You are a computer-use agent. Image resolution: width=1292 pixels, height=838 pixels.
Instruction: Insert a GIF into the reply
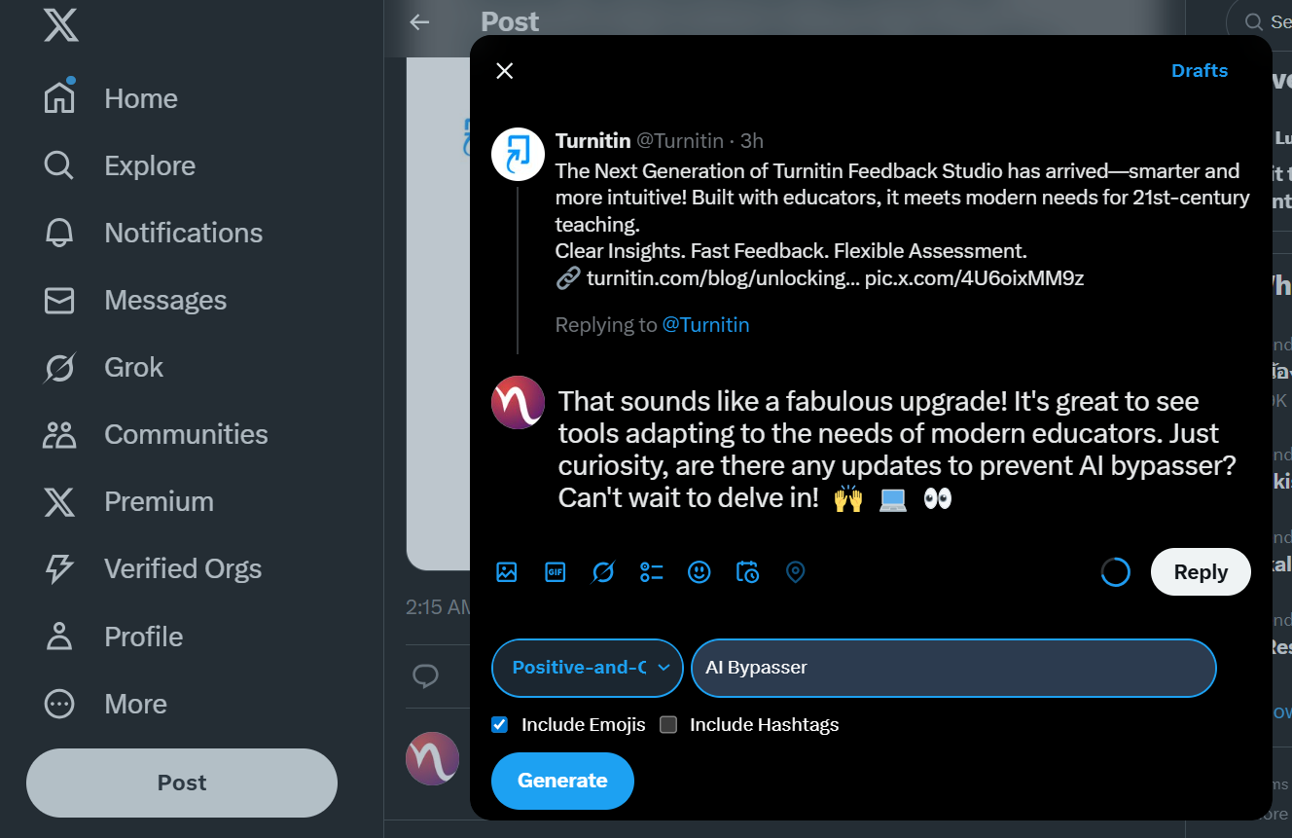point(555,572)
